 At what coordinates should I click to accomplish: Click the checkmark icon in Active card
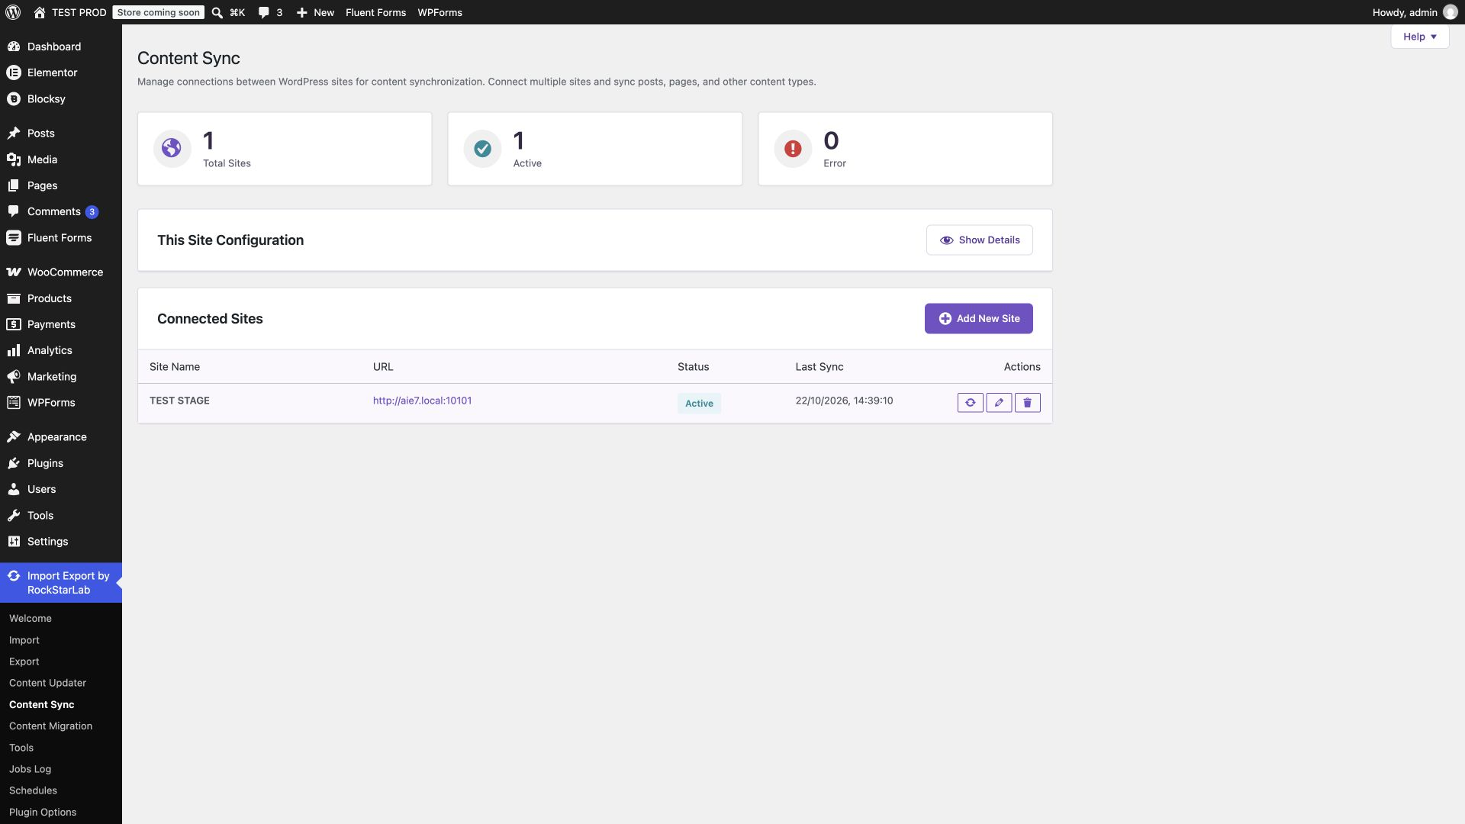(x=482, y=148)
